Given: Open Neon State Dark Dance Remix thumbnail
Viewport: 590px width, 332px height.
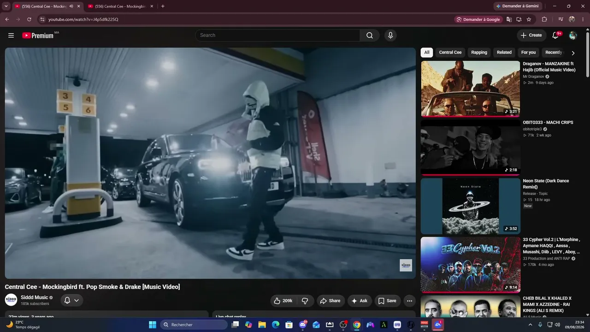Looking at the screenshot, I should (471, 206).
